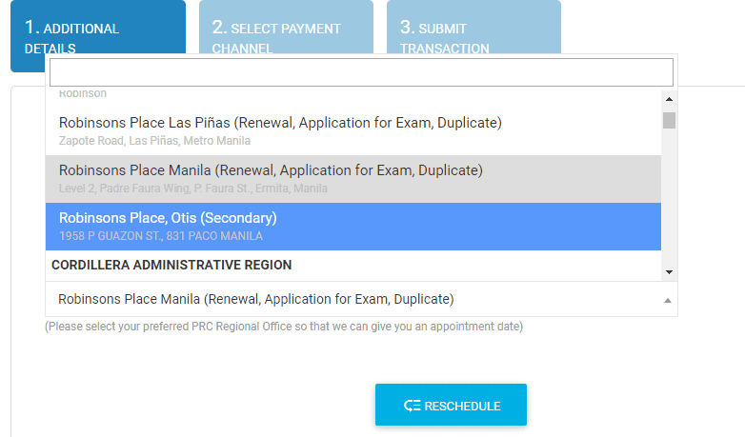Image resolution: width=745 pixels, height=437 pixels.
Task: Click the list scrollbar down arrow
Action: (x=669, y=272)
